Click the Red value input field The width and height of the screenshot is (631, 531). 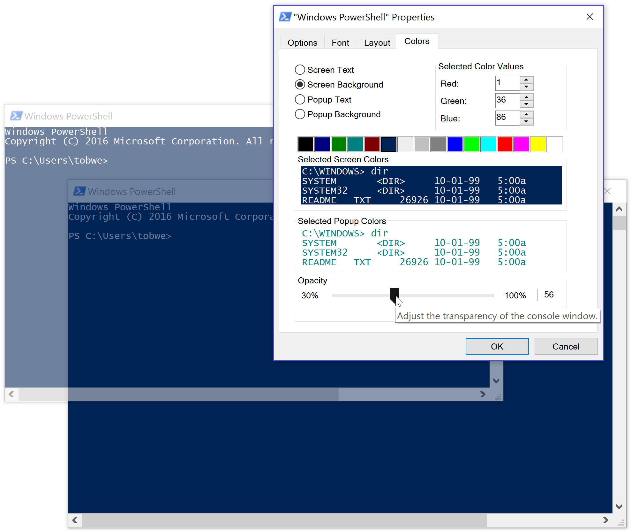pyautogui.click(x=507, y=83)
